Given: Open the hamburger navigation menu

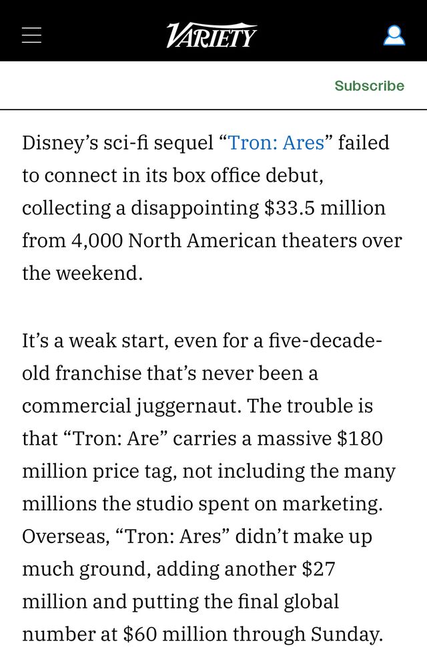Looking at the screenshot, I should pyautogui.click(x=31, y=35).
